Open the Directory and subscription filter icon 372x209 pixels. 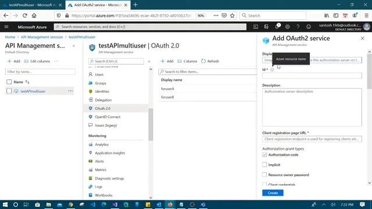(266, 27)
